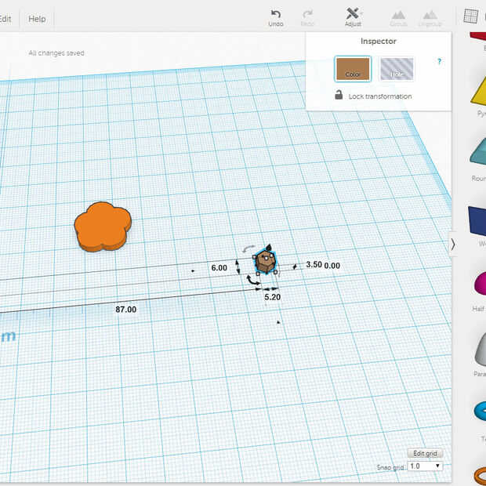This screenshot has width=486, height=486.
Task: Click the Ungroup shapes icon
Action: point(430,15)
